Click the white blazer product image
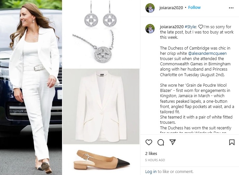The image size is (239, 175). (x=101, y=106)
